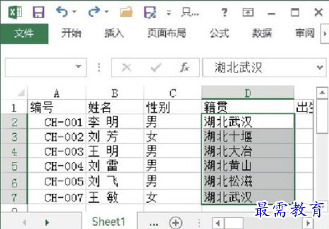
Task: Expand the Name Box dropdown
Action: coord(78,67)
